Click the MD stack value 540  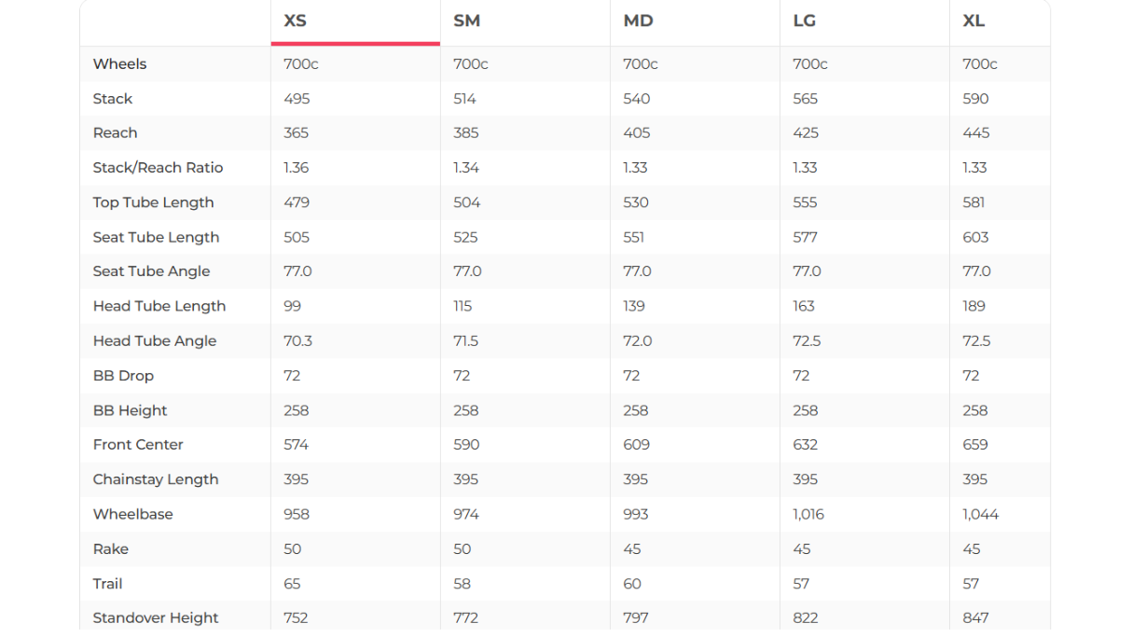(x=637, y=99)
